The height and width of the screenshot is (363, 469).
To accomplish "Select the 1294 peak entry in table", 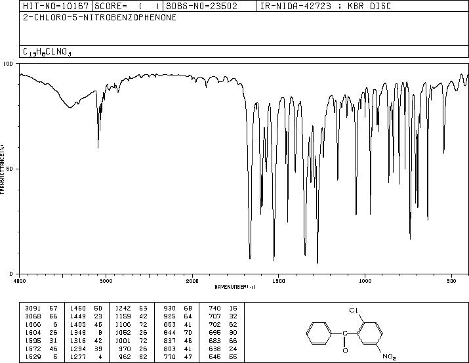I will [x=86, y=349].
